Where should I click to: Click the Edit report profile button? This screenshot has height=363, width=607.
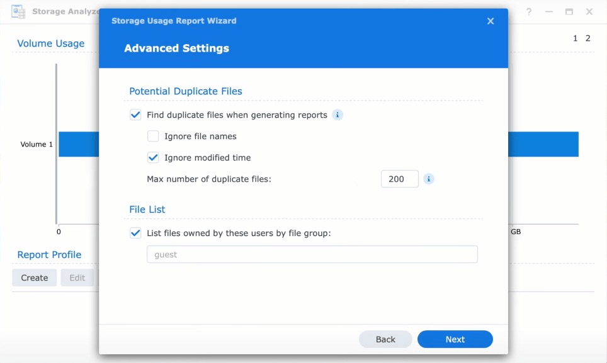click(77, 277)
